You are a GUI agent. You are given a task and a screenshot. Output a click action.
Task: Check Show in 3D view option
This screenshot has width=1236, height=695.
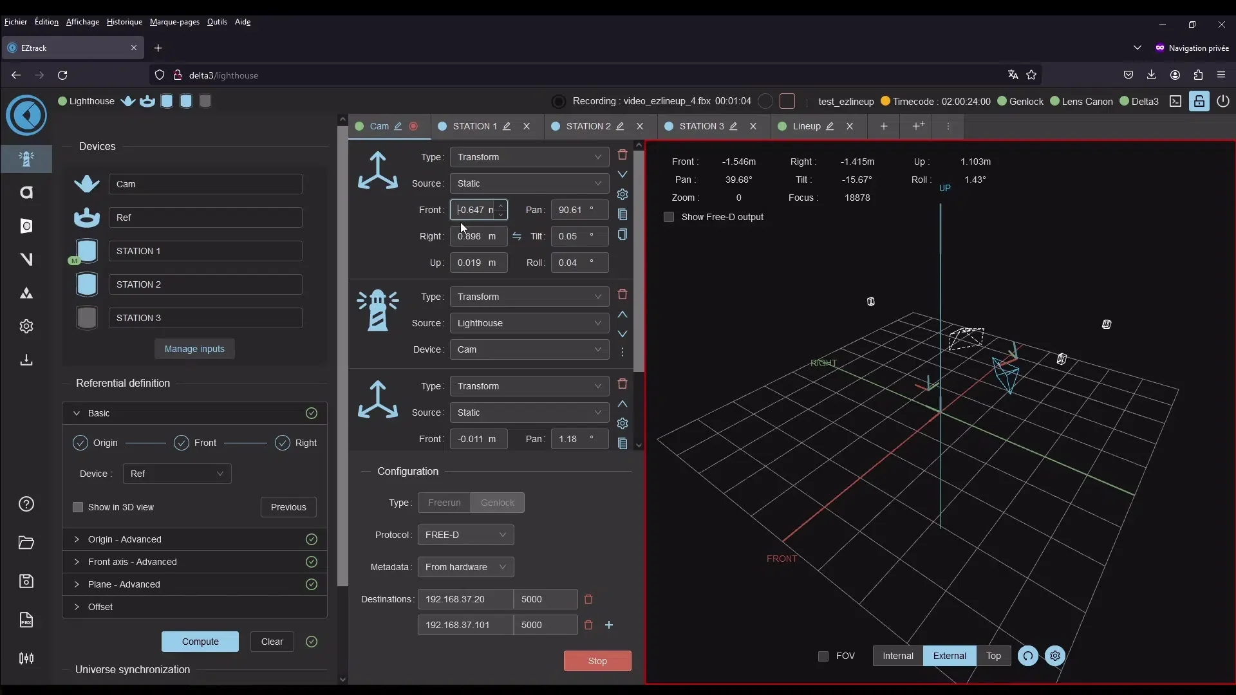click(78, 507)
